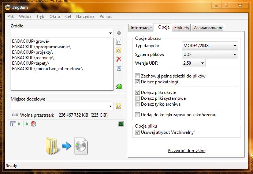Viewport: 253px width, 174px height.
Task: Select E:\BACKUP\growe\ in source list
Action: tap(31, 41)
